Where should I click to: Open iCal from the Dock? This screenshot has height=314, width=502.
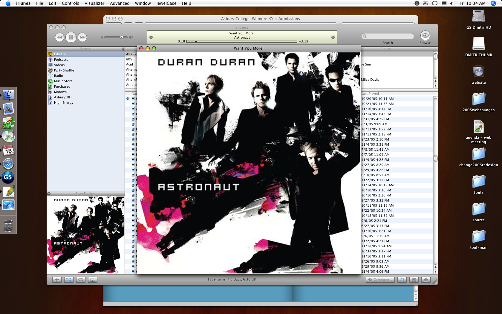pos(8,150)
